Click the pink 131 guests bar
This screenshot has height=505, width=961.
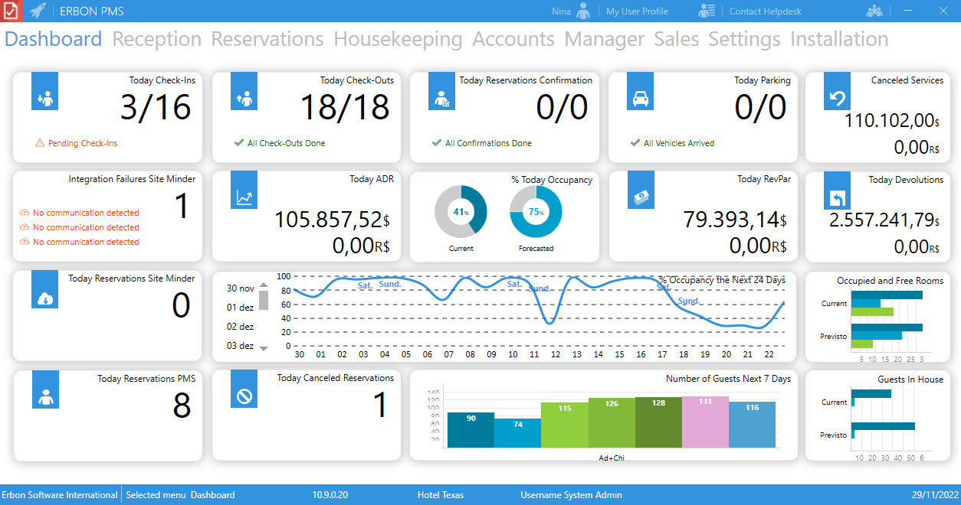[x=705, y=421]
